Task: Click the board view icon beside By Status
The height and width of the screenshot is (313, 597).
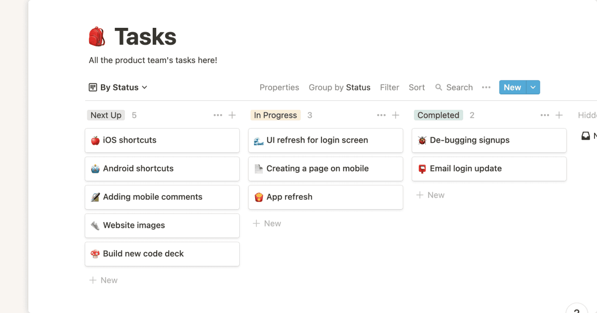Action: tap(93, 87)
